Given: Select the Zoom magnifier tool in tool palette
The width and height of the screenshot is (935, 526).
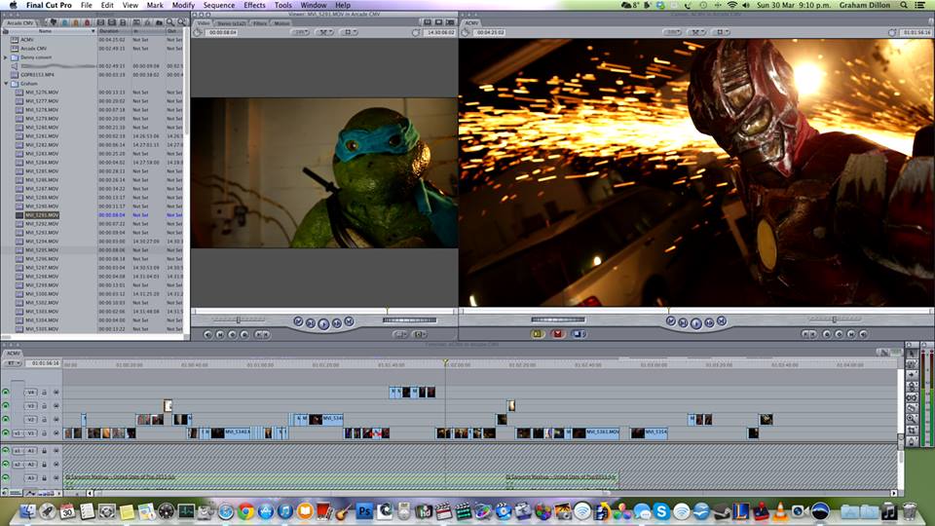Looking at the screenshot, I should 912,419.
